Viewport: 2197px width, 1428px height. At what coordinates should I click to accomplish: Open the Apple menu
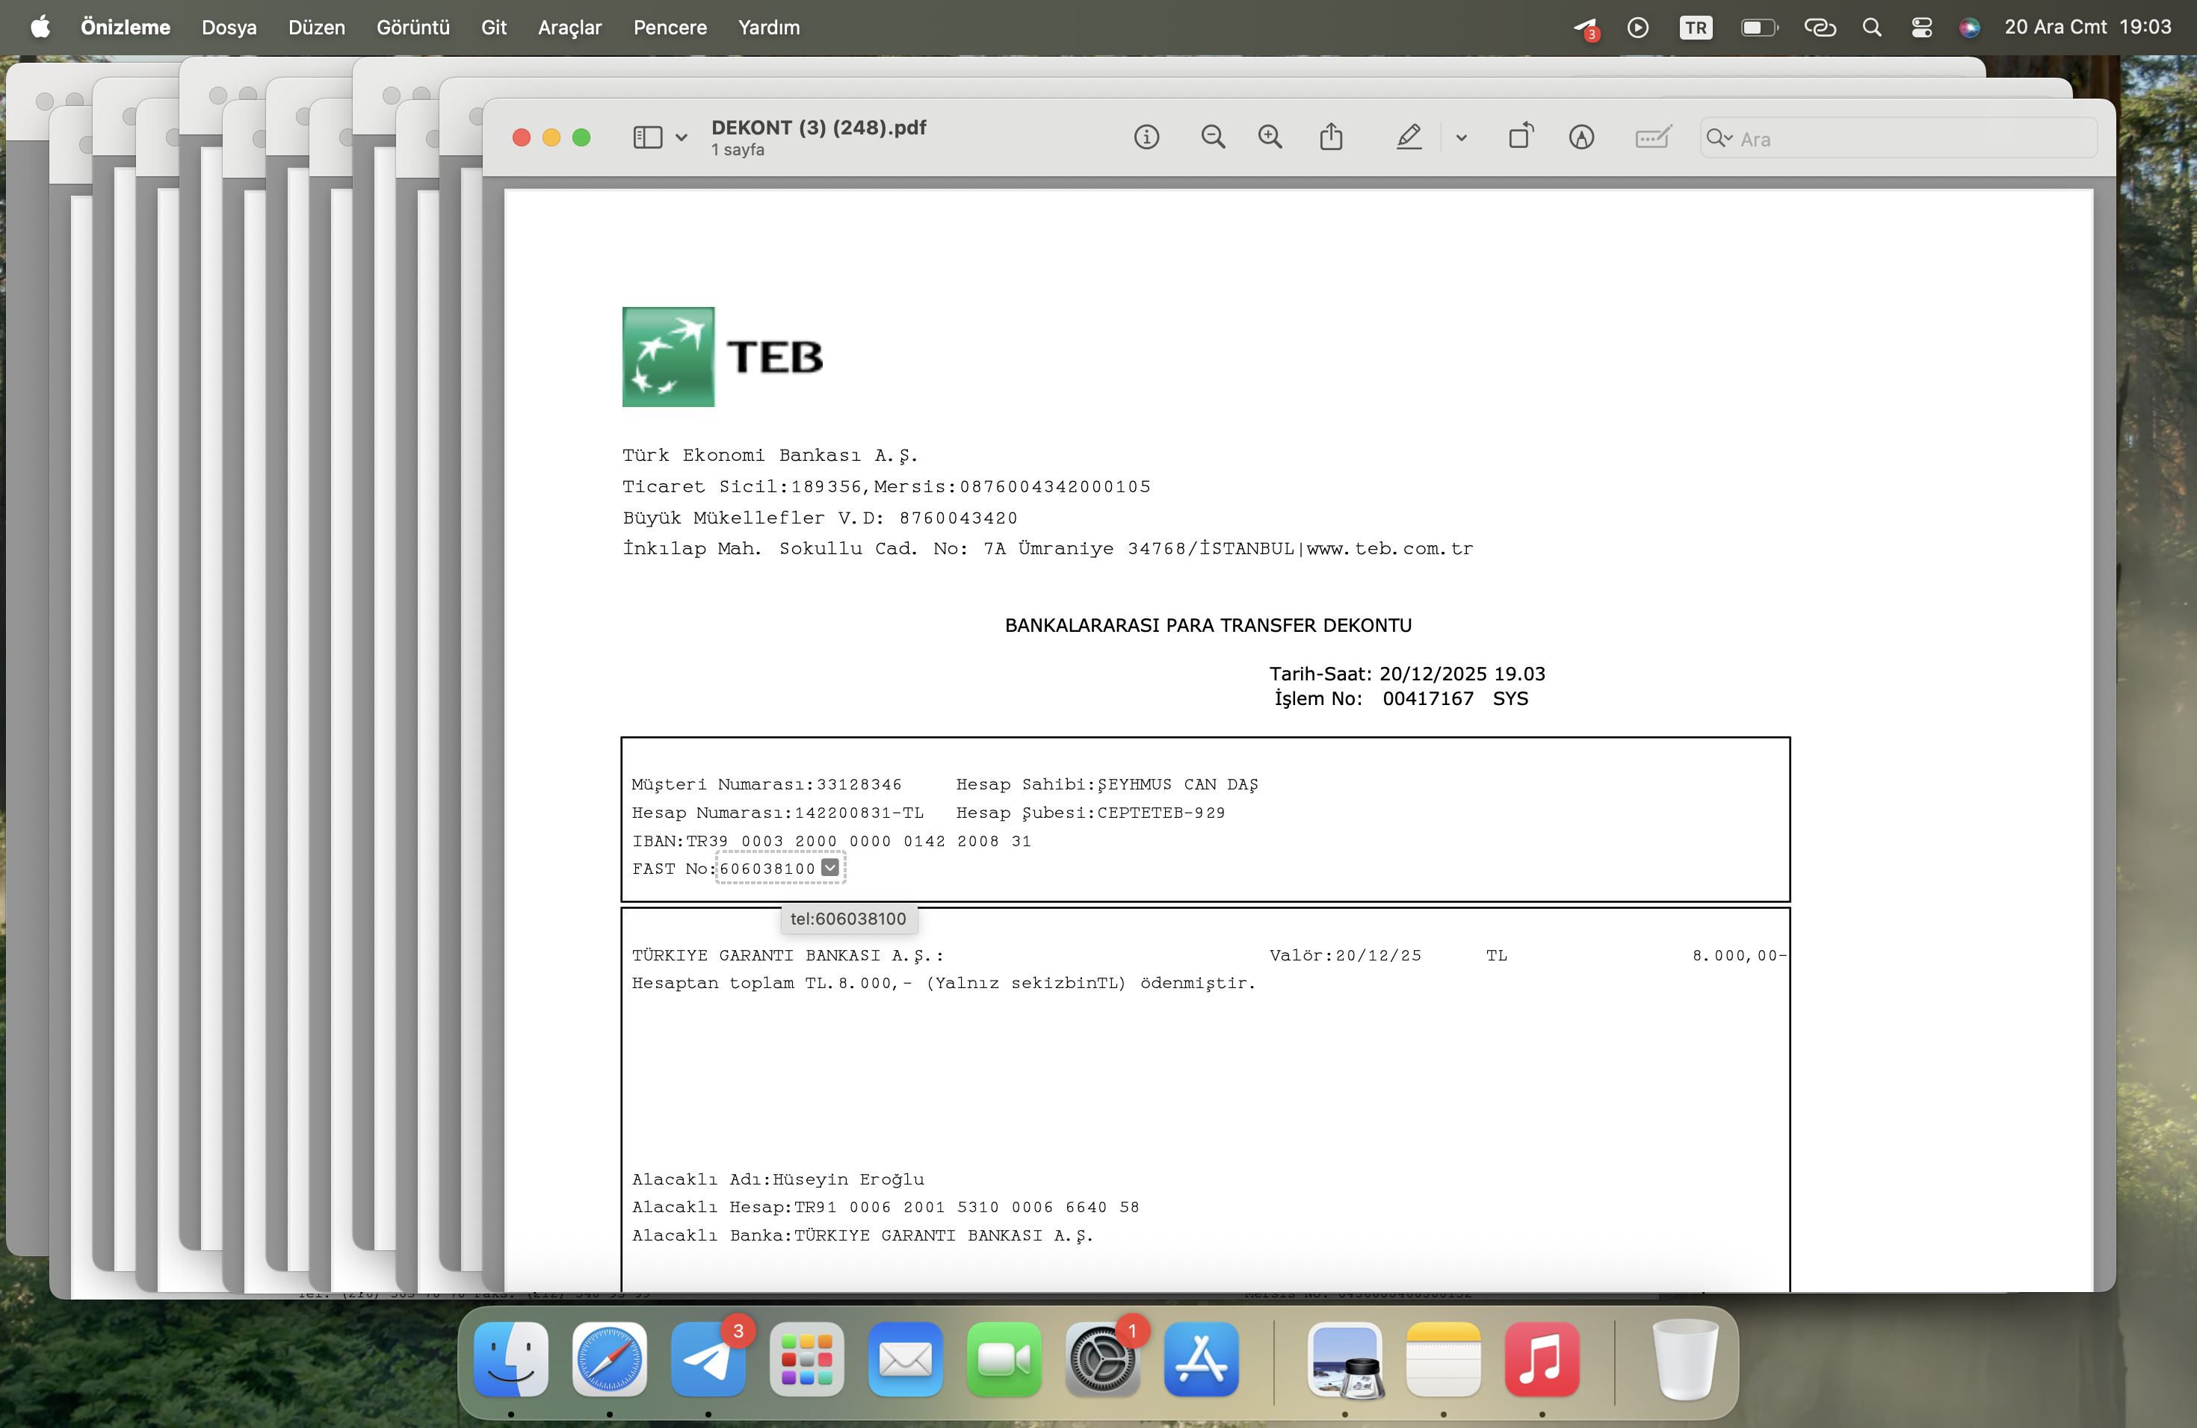(x=40, y=27)
